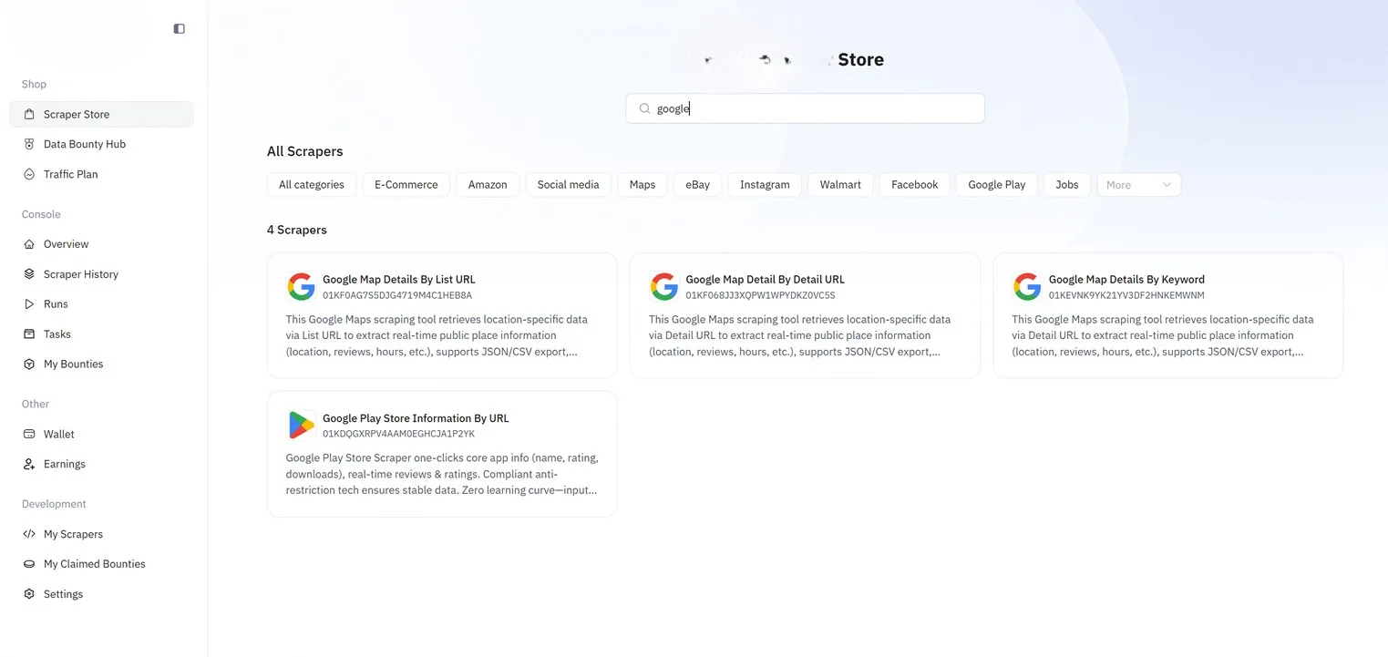
Task: Click the Runs play icon
Action: [29, 304]
